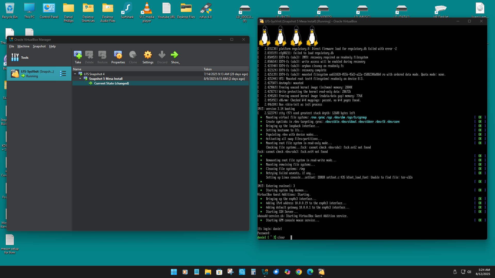The height and width of the screenshot is (278, 495).
Task: Click the Name column header
Action: pos(77,69)
